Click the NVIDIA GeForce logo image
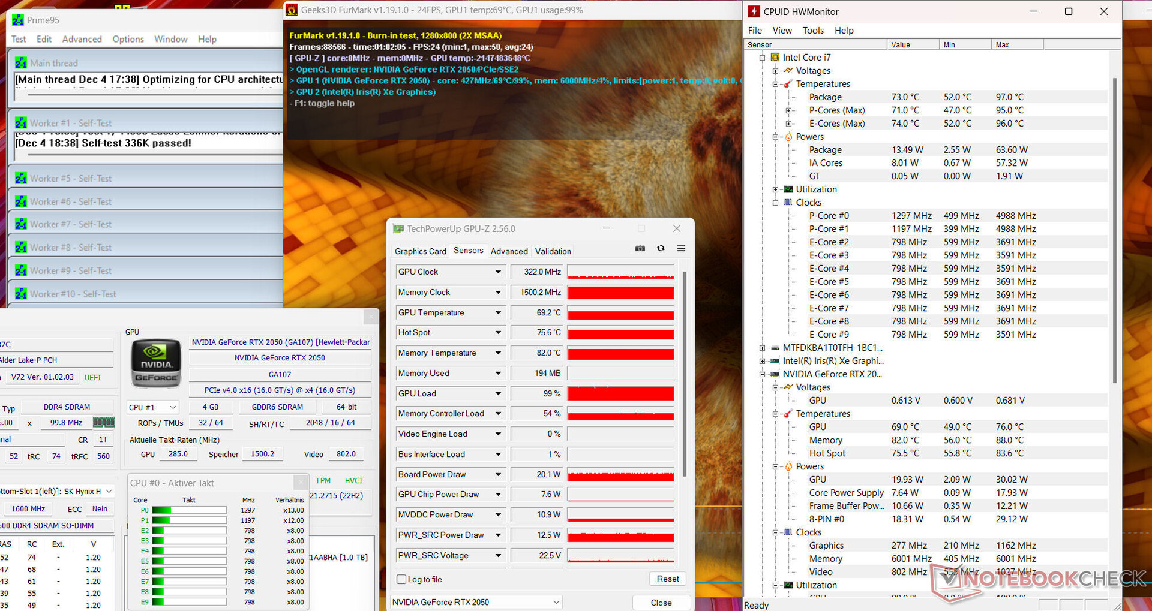This screenshot has width=1152, height=611. pos(156,363)
